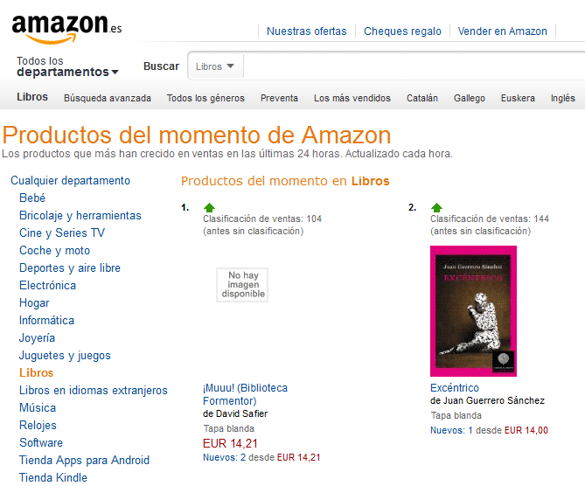Open the Nuestras ofertas link

tap(306, 31)
